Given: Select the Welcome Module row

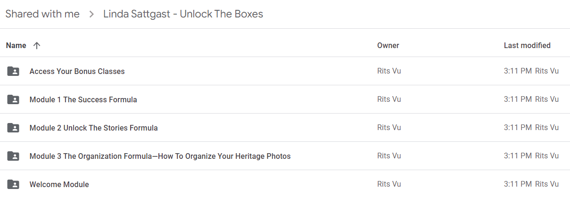Looking at the screenshot, I should pos(285,184).
